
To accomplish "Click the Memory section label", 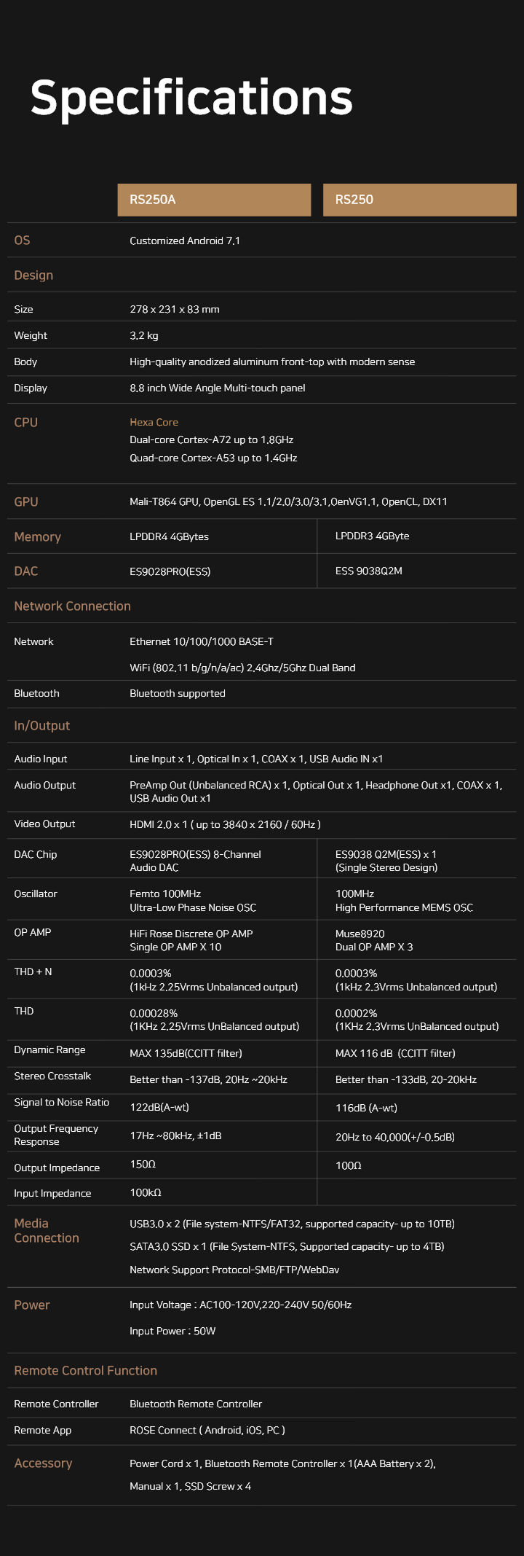I will pos(38,537).
